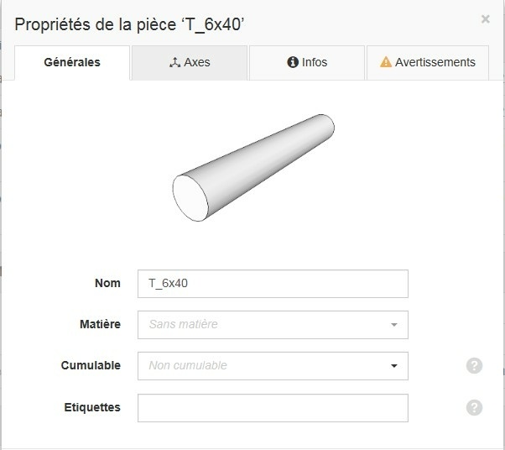This screenshot has height=450, width=505.
Task: Click the Infos tab info circle icon
Action: [293, 62]
